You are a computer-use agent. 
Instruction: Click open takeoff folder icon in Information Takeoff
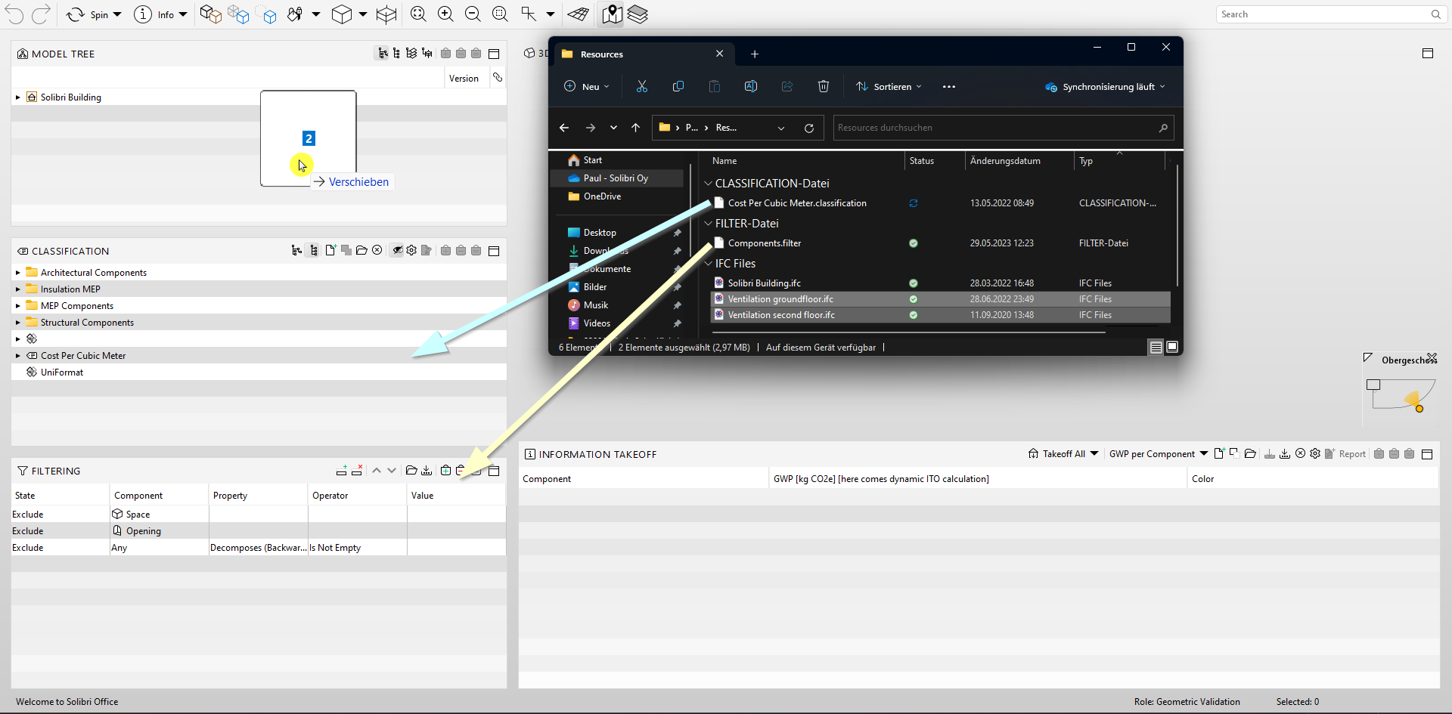point(1250,453)
